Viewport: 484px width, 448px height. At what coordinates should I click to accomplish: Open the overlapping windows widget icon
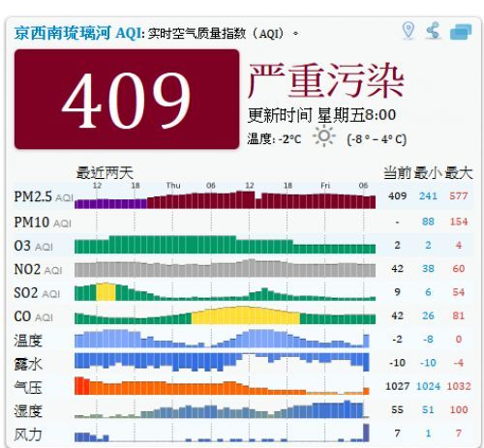click(x=461, y=32)
